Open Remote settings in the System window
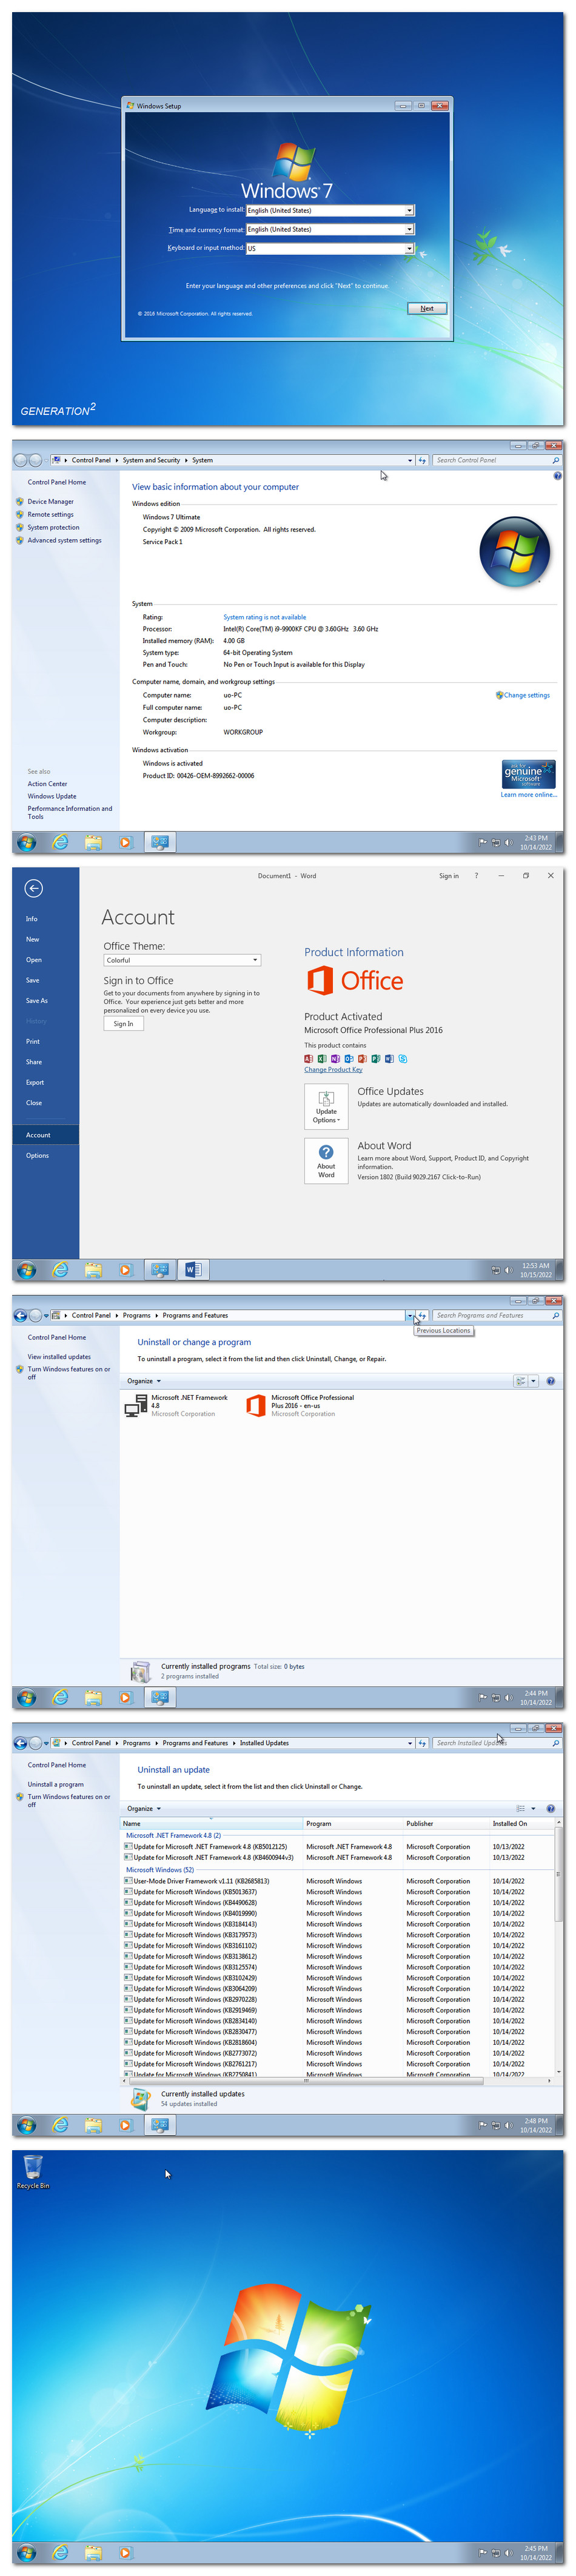The height and width of the screenshot is (2576, 576). (50, 514)
